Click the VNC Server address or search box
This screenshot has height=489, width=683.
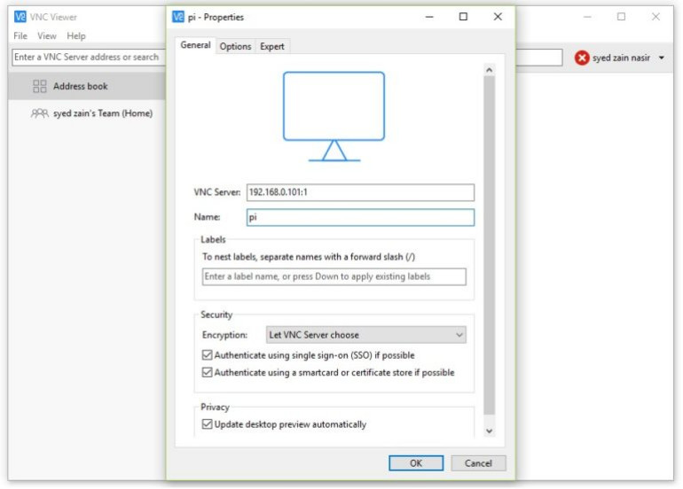(89, 57)
